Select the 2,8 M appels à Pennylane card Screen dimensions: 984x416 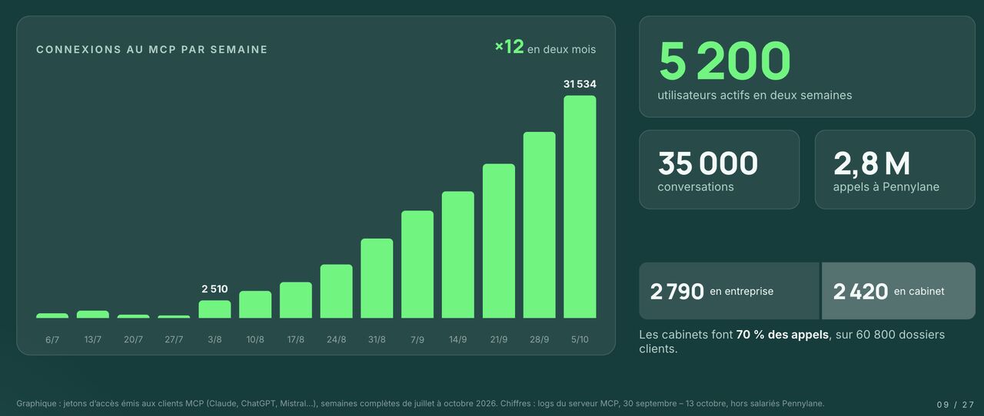tap(895, 170)
